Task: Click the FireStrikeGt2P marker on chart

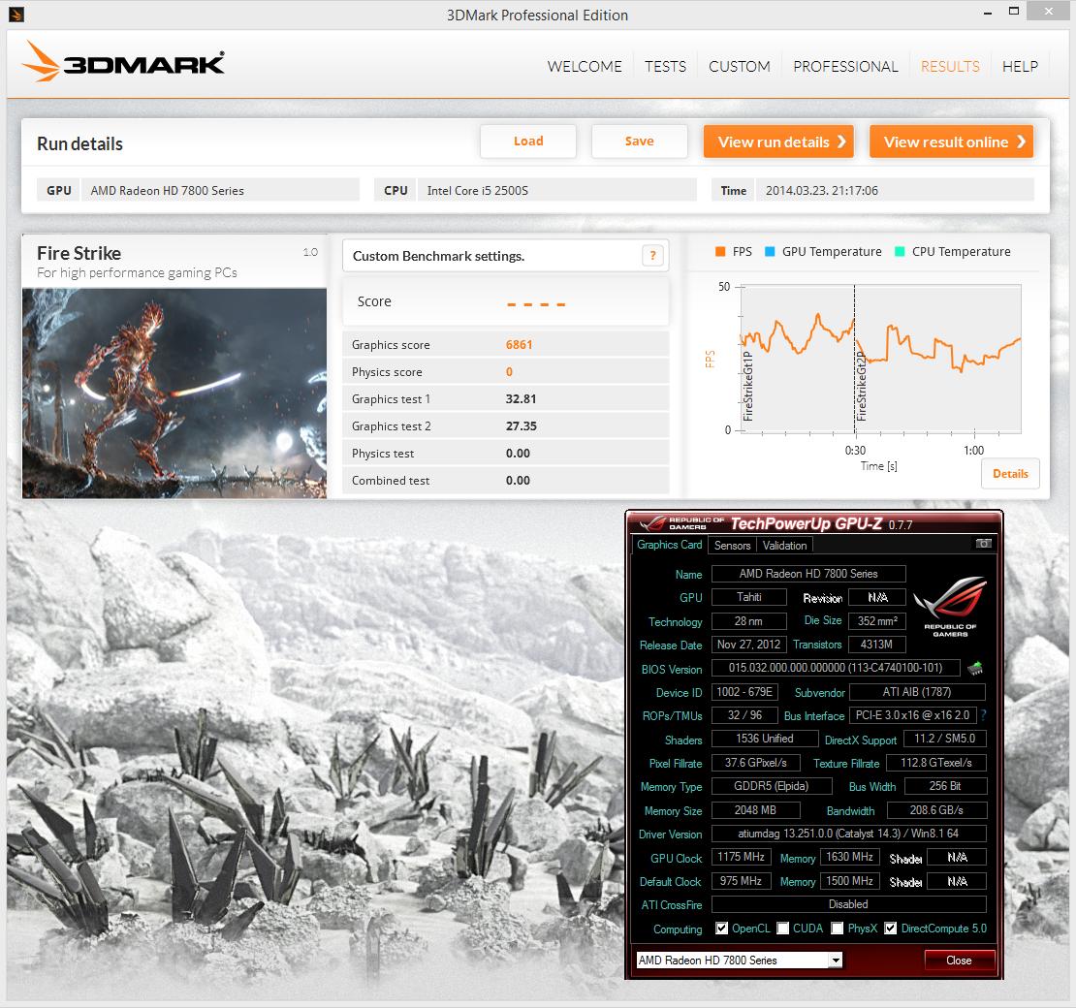Action: pyautogui.click(x=862, y=386)
